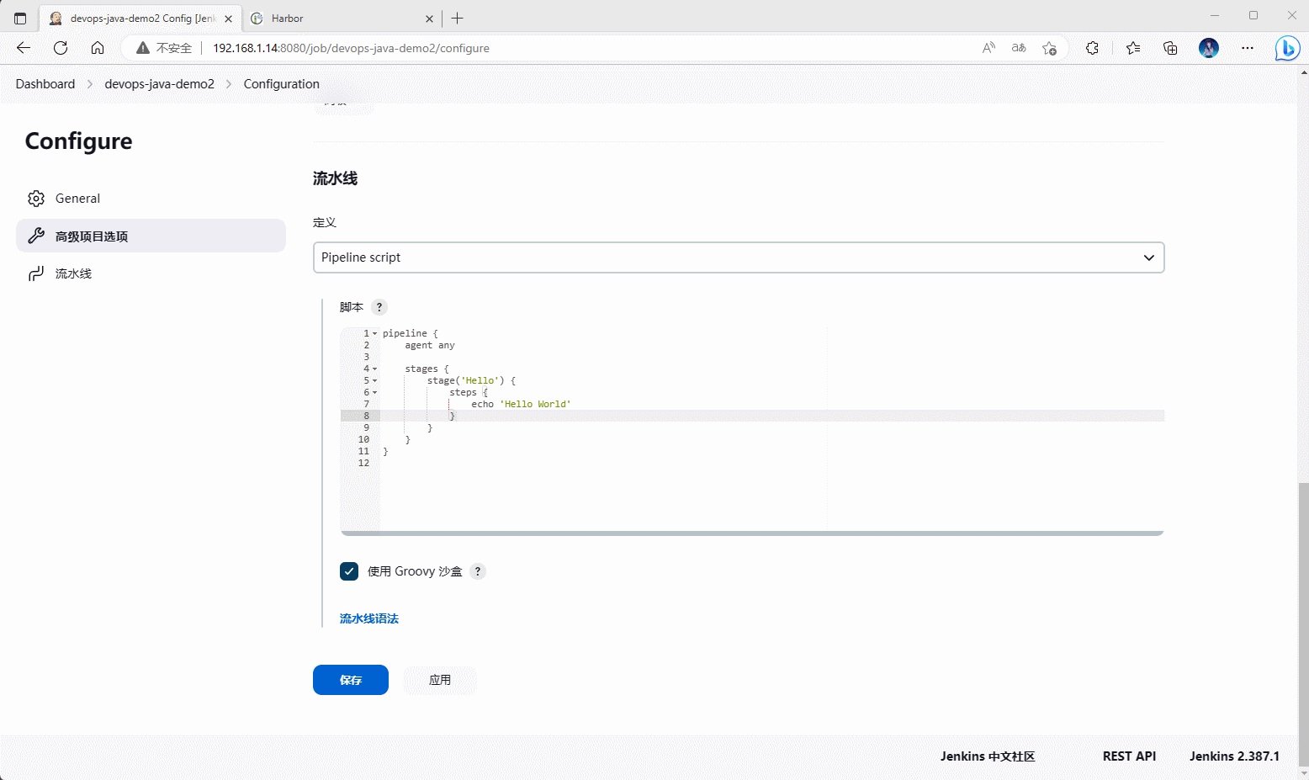Viewport: 1309px width, 780px height.
Task: Open the read aloud icon in address bar
Action: pyautogui.click(x=988, y=48)
